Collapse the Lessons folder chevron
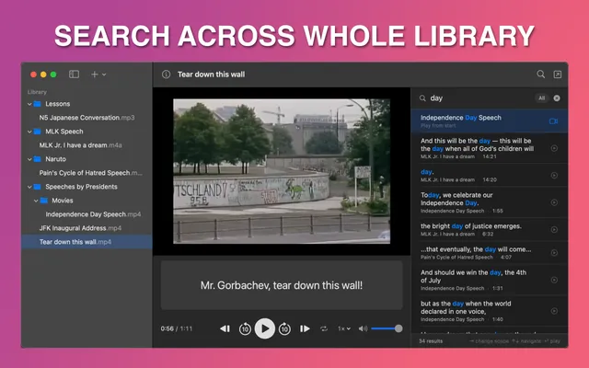This screenshot has height=368, width=589. tap(29, 104)
